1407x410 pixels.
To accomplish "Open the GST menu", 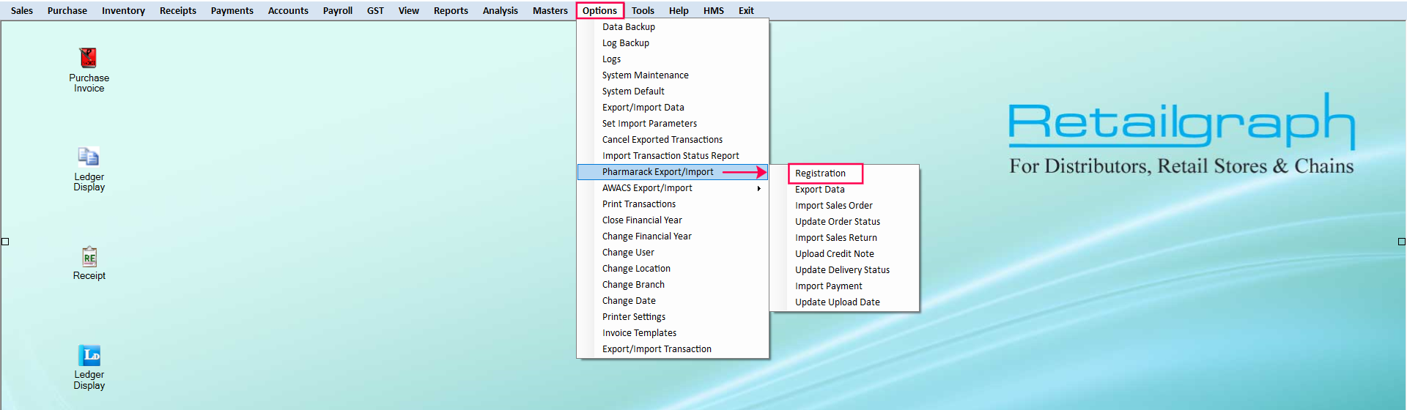I will pos(375,11).
